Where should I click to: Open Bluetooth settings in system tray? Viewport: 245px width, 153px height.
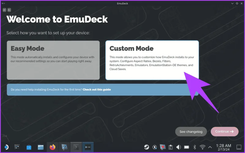[x=194, y=147]
